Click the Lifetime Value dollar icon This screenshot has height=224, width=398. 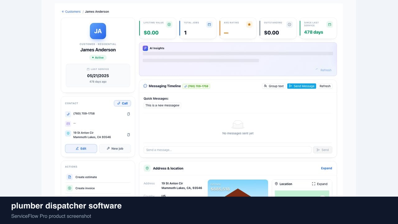click(x=169, y=24)
